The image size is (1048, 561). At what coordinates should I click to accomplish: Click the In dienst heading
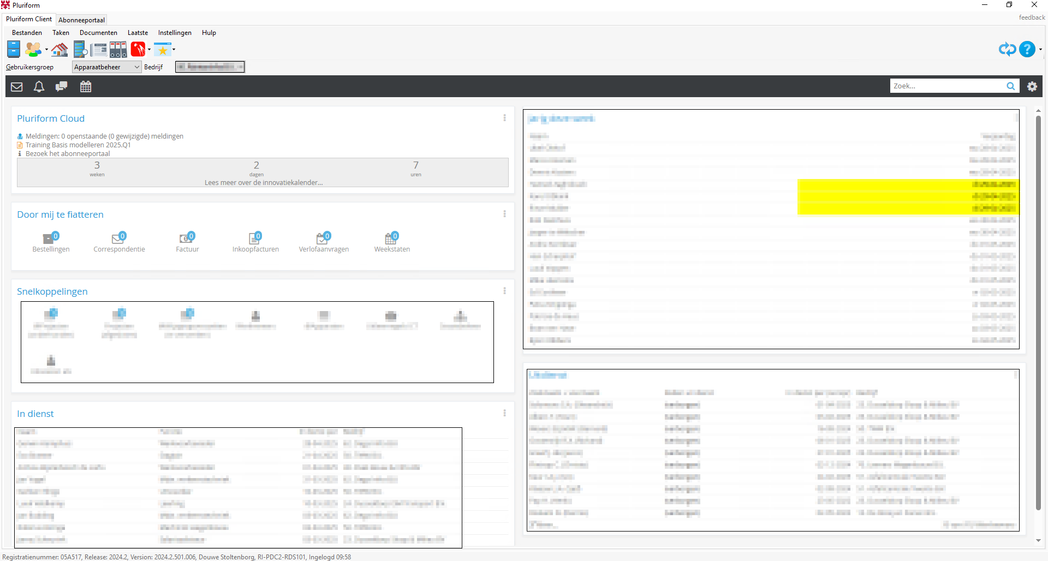point(35,414)
